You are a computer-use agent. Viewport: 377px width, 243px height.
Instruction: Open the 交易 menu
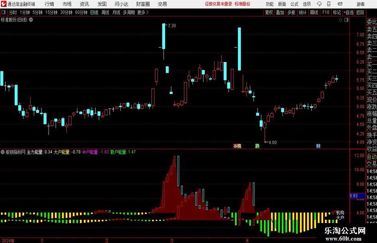(x=162, y=4)
